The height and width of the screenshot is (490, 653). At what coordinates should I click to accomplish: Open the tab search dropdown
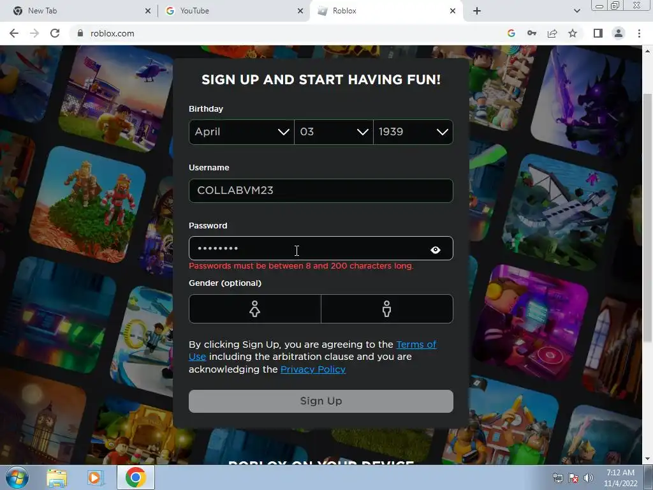tap(576, 11)
